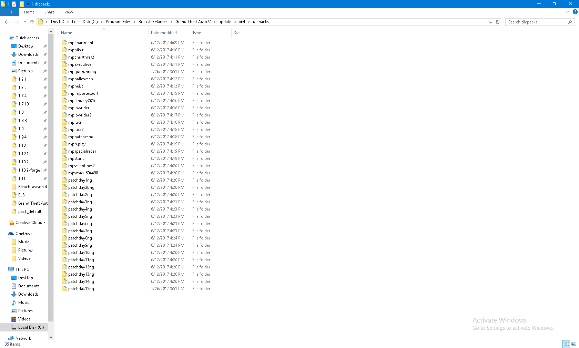This screenshot has width=579, height=348.
Task: Expand address bar history dropdown
Action: point(491,22)
